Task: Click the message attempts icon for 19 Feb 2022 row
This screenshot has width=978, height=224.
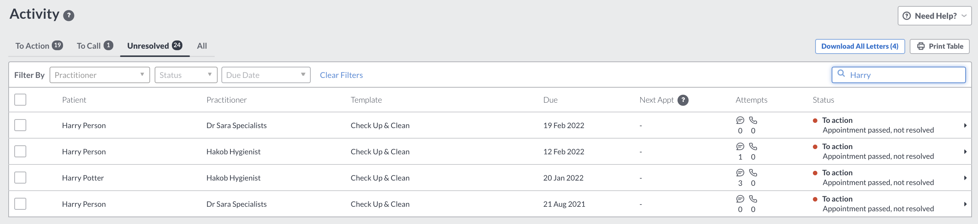Action: point(740,120)
